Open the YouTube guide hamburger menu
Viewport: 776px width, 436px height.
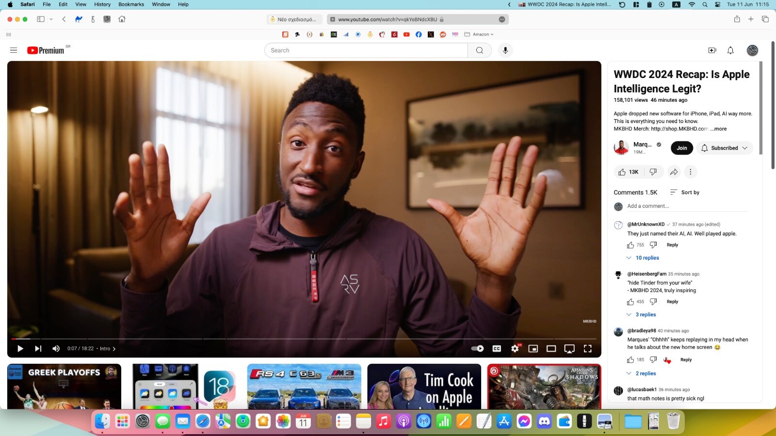[x=14, y=50]
